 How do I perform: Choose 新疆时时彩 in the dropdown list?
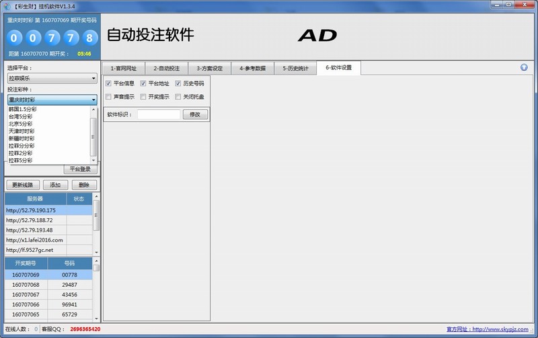point(22,138)
